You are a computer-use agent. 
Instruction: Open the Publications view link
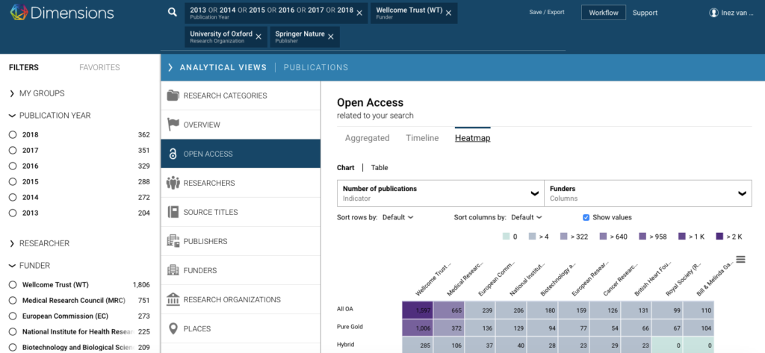click(x=316, y=67)
